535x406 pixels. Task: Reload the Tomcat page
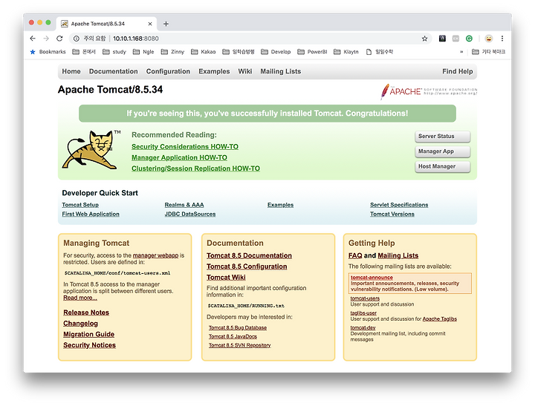59,39
